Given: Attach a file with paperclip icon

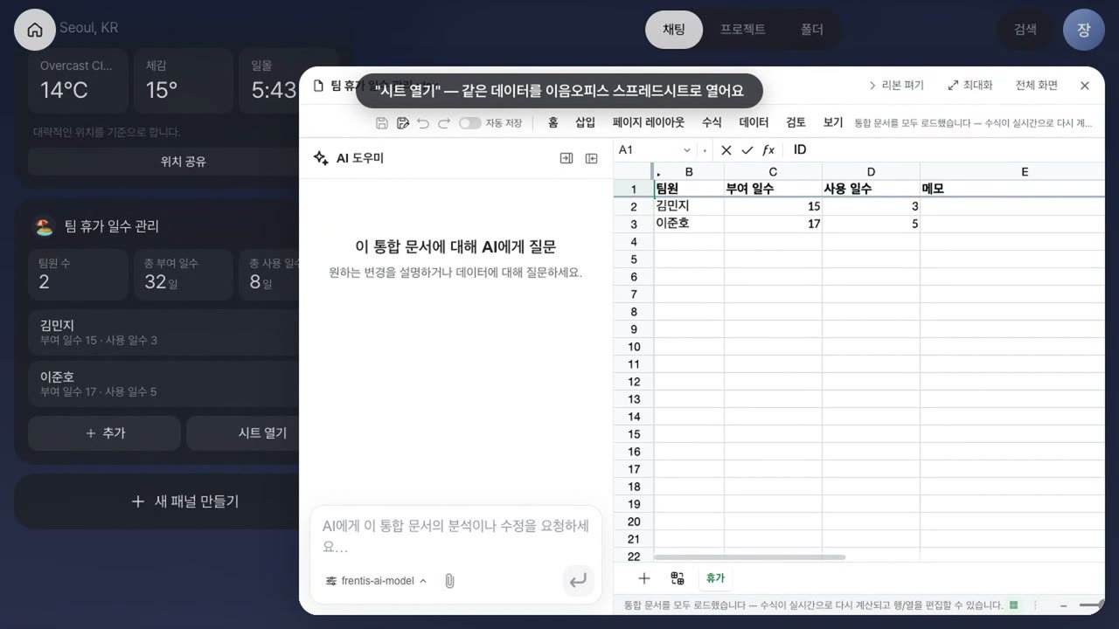Looking at the screenshot, I should tap(449, 581).
